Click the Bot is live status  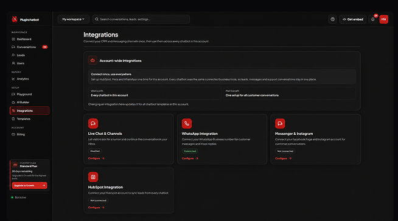coord(19,197)
